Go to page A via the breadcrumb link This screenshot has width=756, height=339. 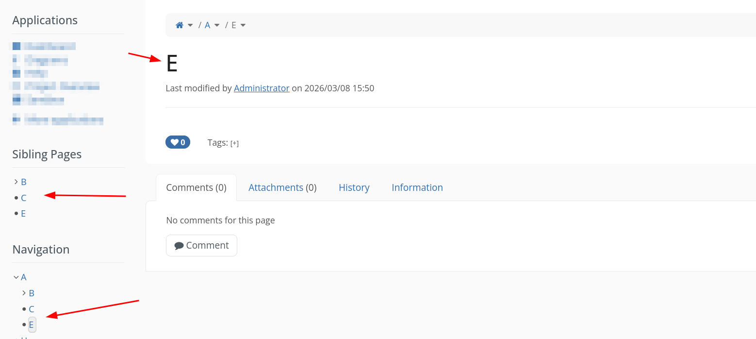pyautogui.click(x=207, y=25)
